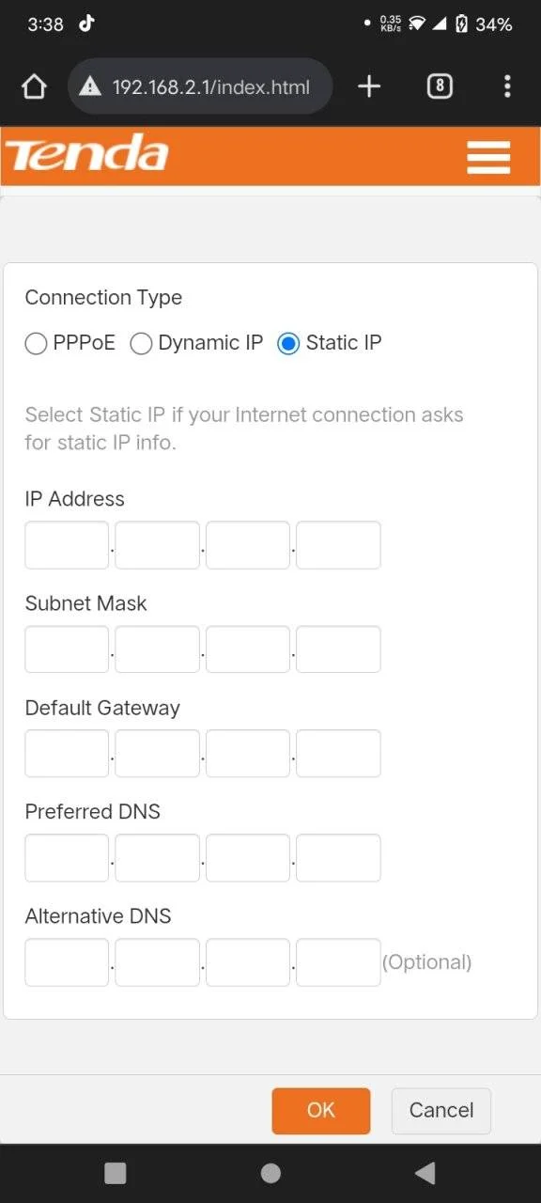Tap the not-secure warning triangle icon
This screenshot has width=541, height=1203.
(90, 87)
